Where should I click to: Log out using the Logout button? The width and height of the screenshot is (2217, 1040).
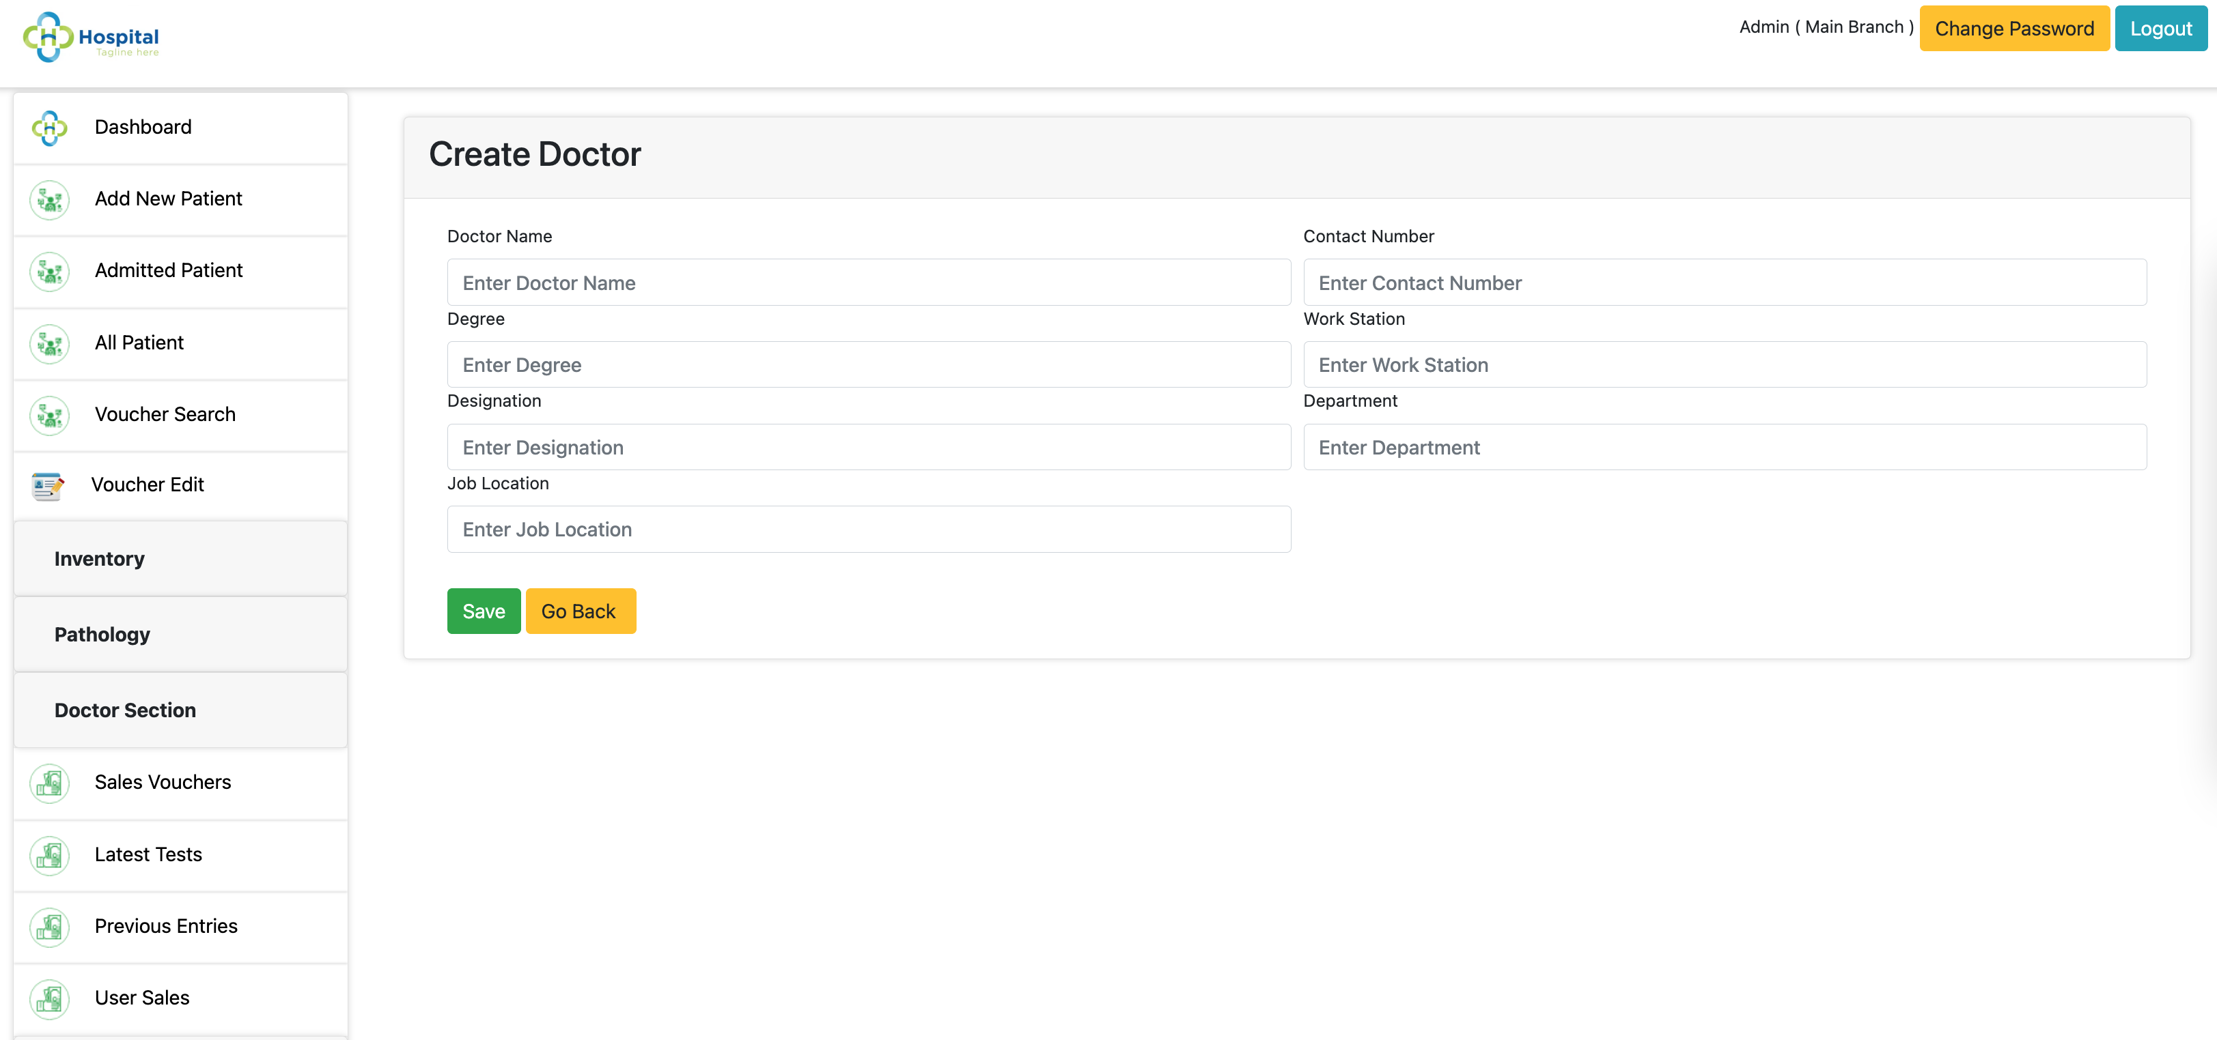2160,29
